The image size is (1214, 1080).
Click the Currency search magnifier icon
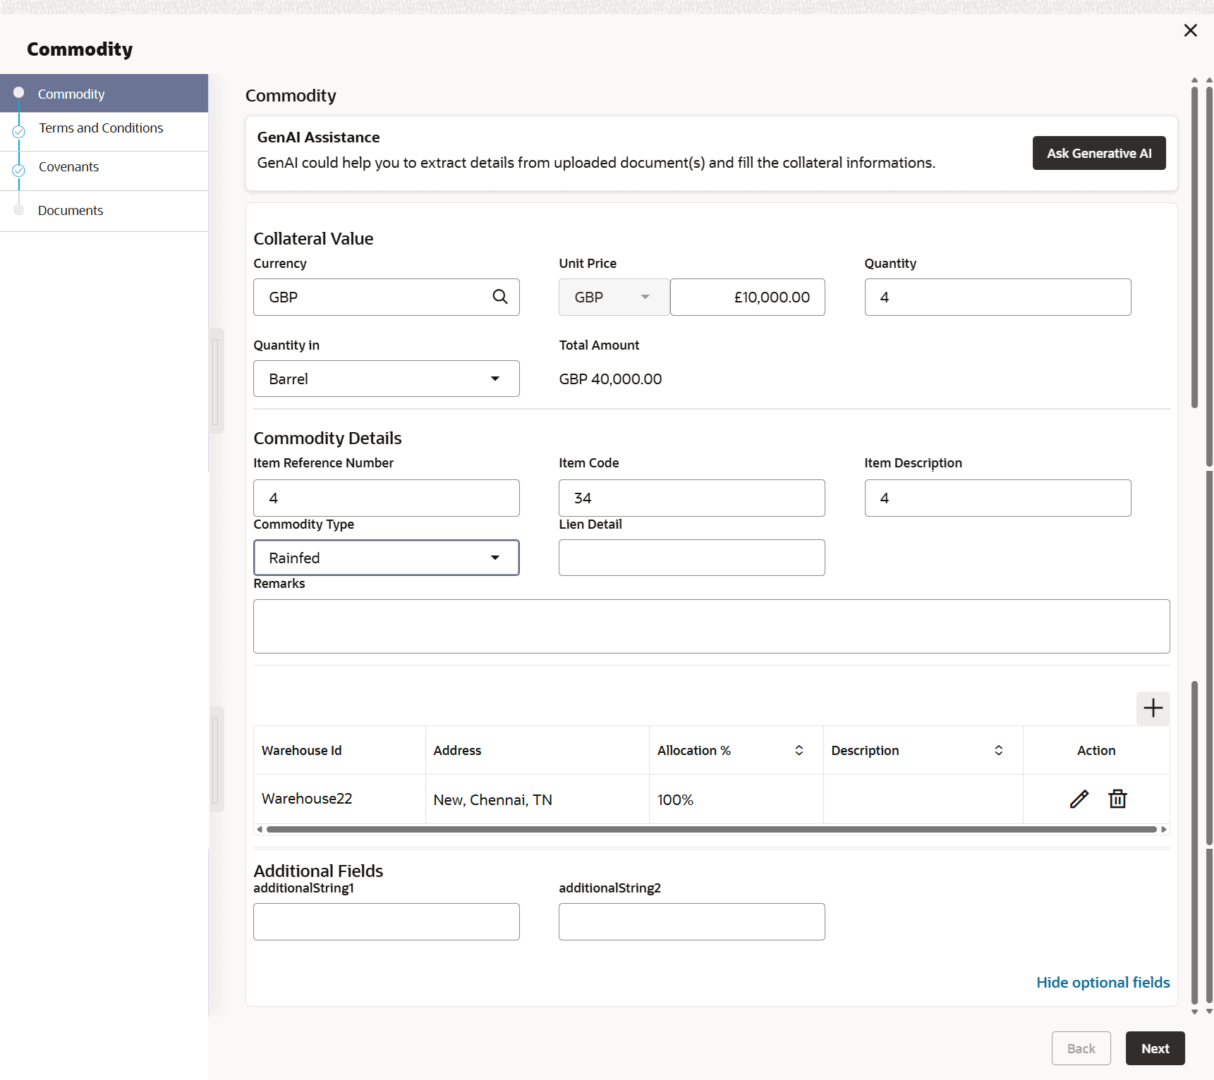pos(500,297)
